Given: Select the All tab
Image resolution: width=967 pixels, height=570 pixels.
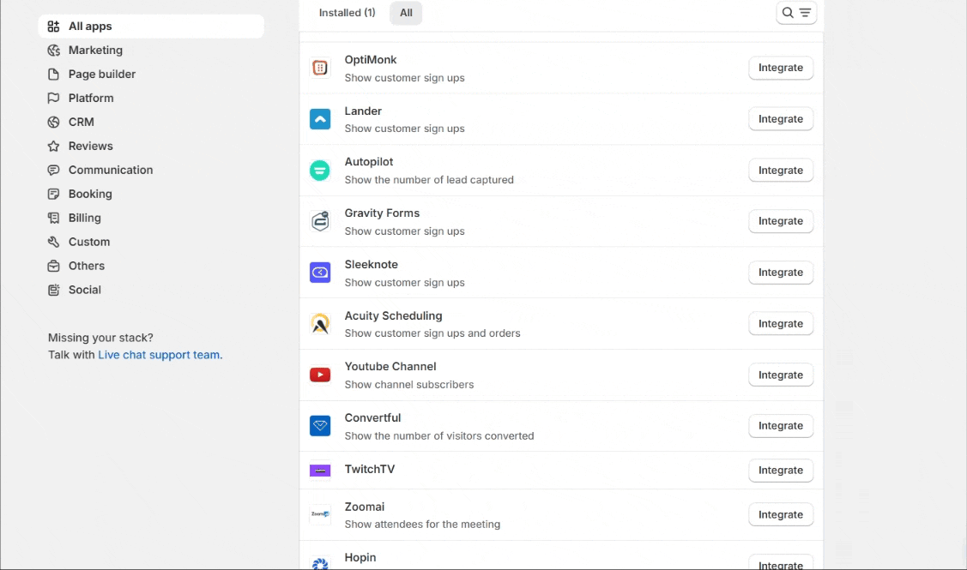Looking at the screenshot, I should coord(406,13).
